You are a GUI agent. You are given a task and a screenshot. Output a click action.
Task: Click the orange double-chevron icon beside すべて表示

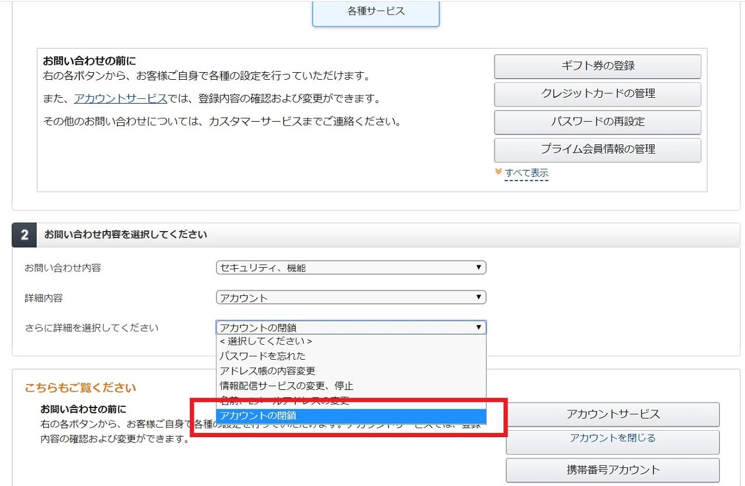[x=498, y=172]
